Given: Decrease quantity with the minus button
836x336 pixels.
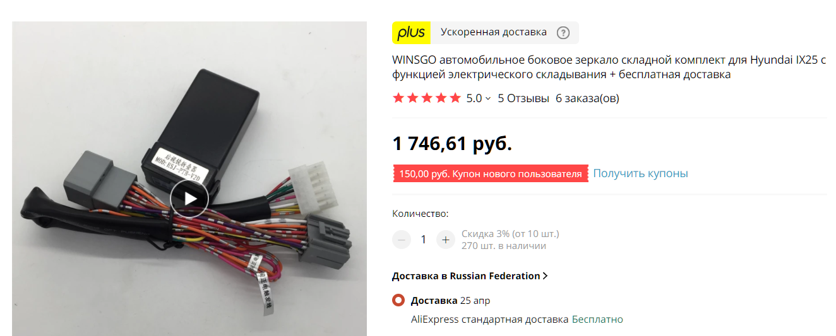Looking at the screenshot, I should [402, 240].
